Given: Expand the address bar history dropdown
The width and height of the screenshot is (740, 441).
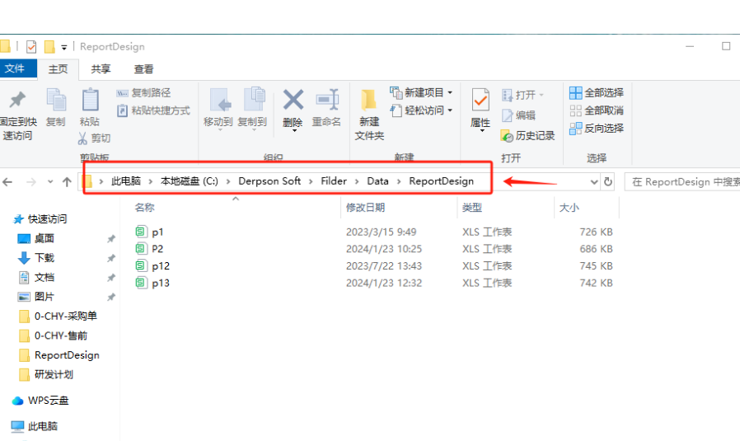Looking at the screenshot, I should tap(594, 181).
